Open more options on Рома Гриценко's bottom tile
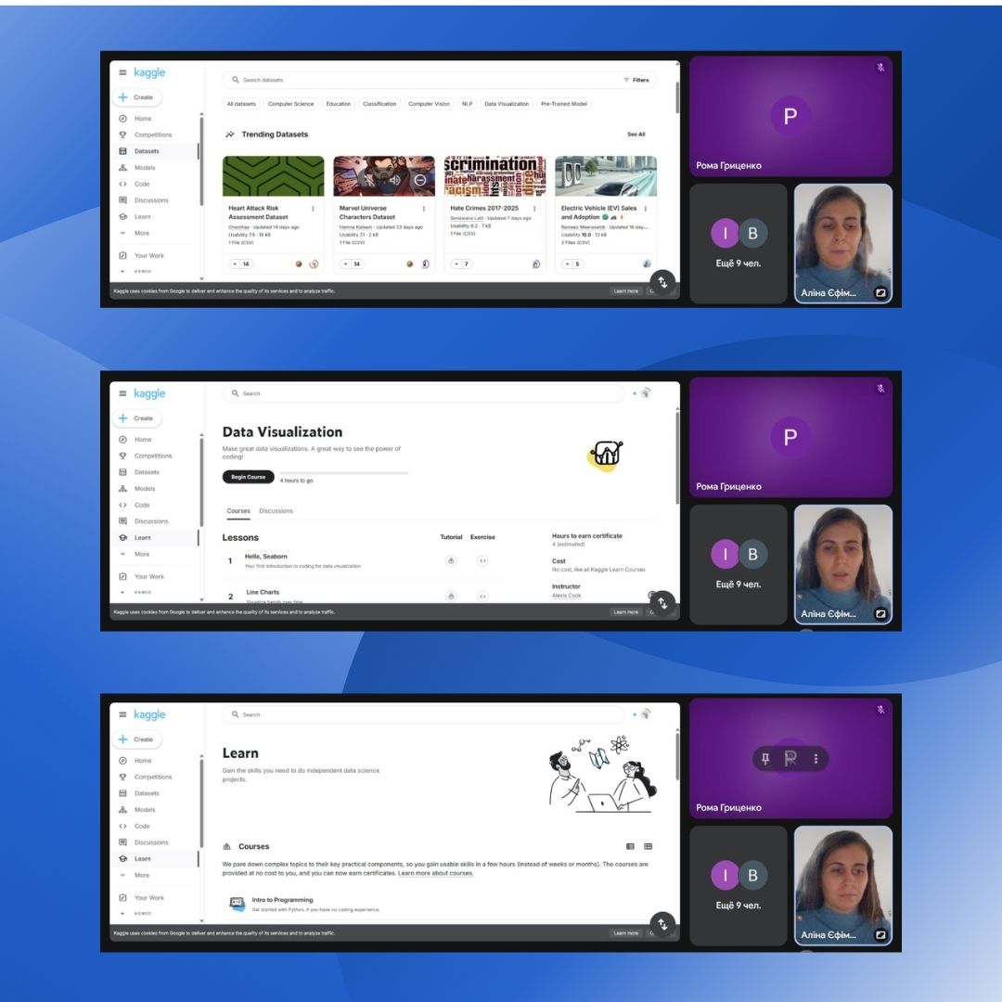This screenshot has height=1002, width=1002. click(x=816, y=759)
